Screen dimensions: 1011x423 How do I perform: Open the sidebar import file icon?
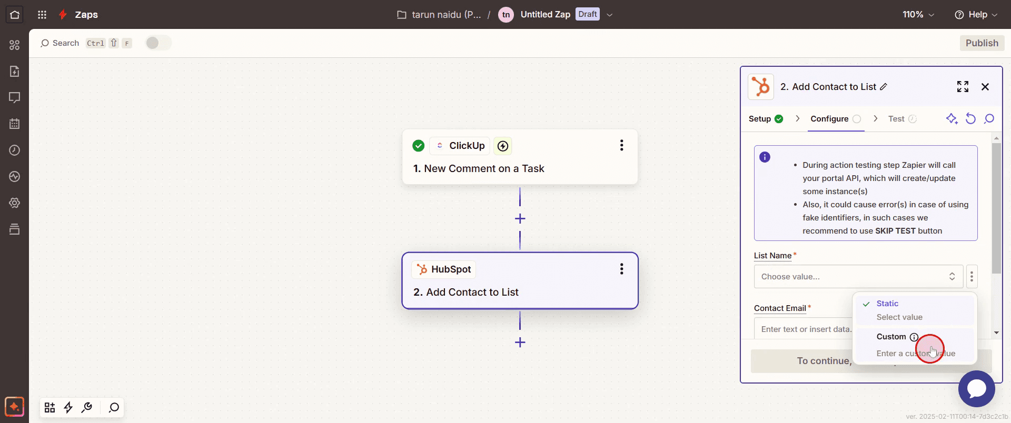coord(15,72)
